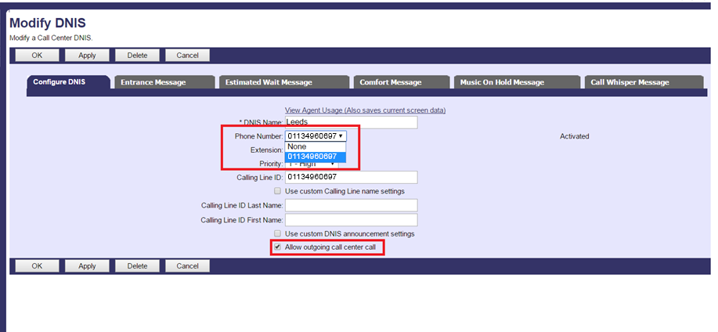Open the Phone Number dropdown
The height and width of the screenshot is (332, 718).
point(316,136)
